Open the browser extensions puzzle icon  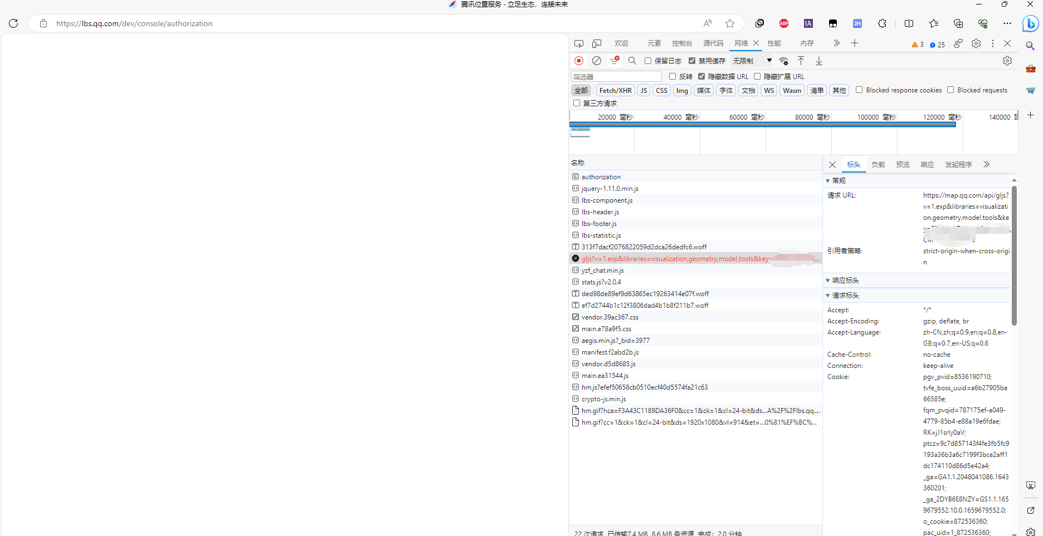882,23
